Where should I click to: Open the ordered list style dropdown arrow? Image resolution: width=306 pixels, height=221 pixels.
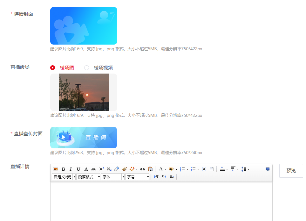(x=187, y=169)
